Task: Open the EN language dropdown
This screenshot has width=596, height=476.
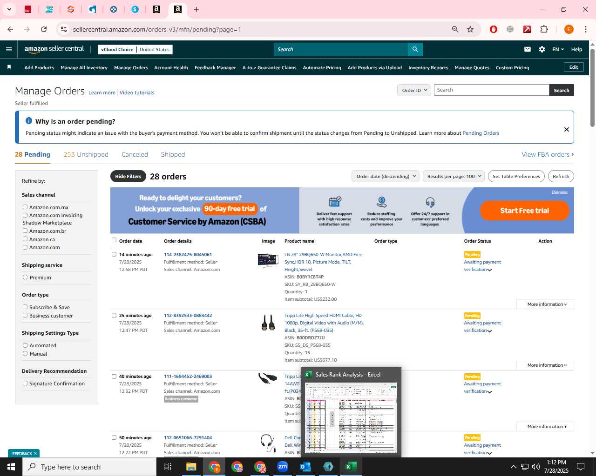Action: pos(558,49)
